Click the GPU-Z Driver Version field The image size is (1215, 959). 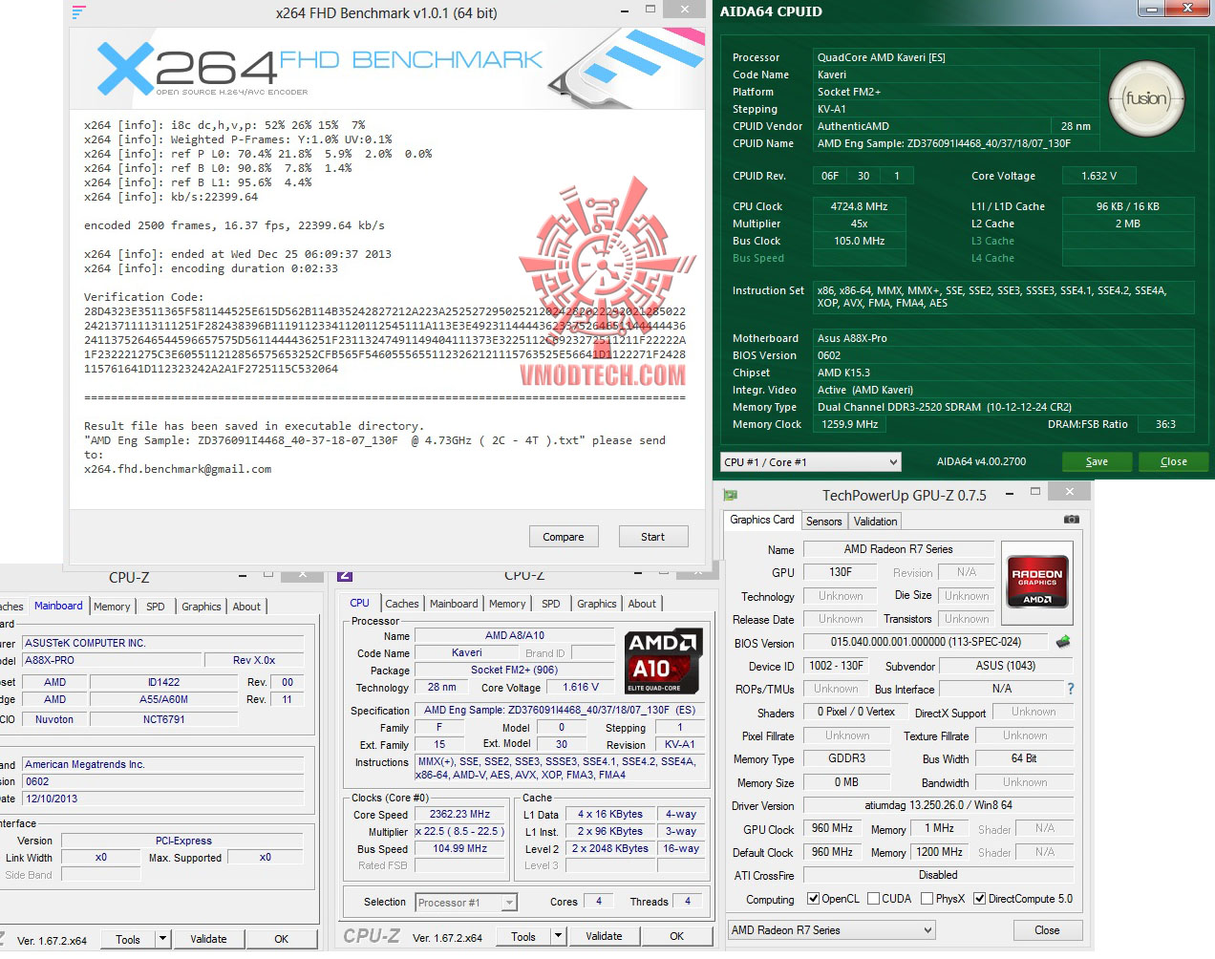pyautogui.click(x=938, y=805)
